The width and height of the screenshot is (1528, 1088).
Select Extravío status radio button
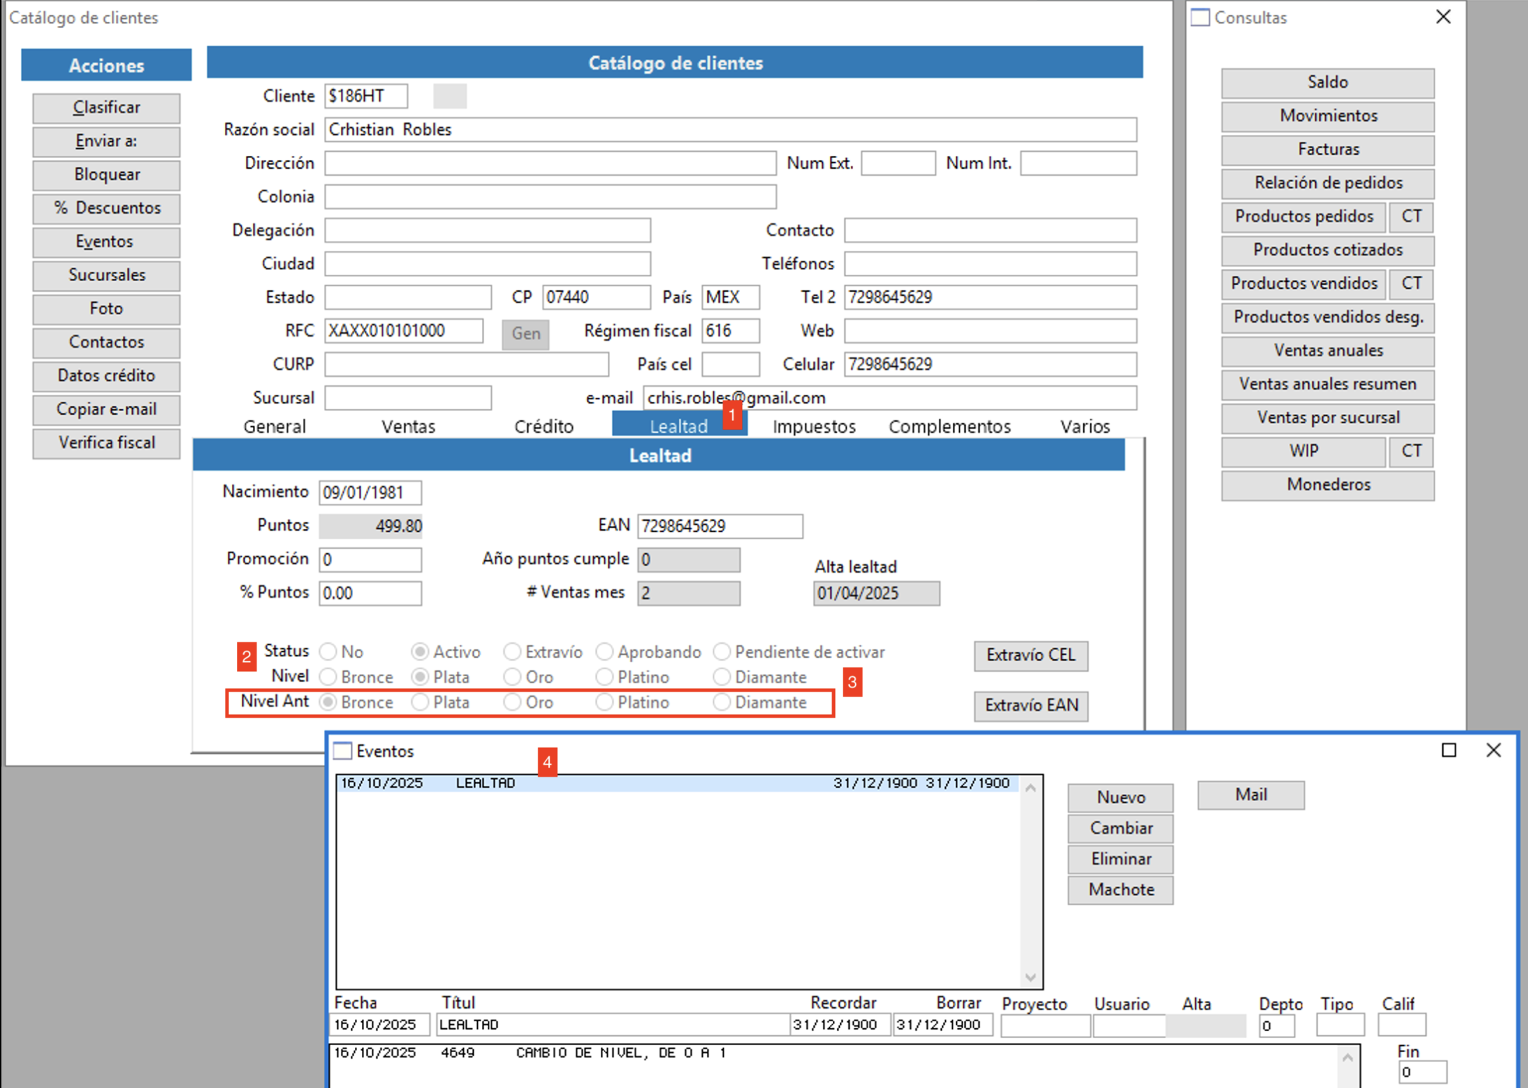512,652
